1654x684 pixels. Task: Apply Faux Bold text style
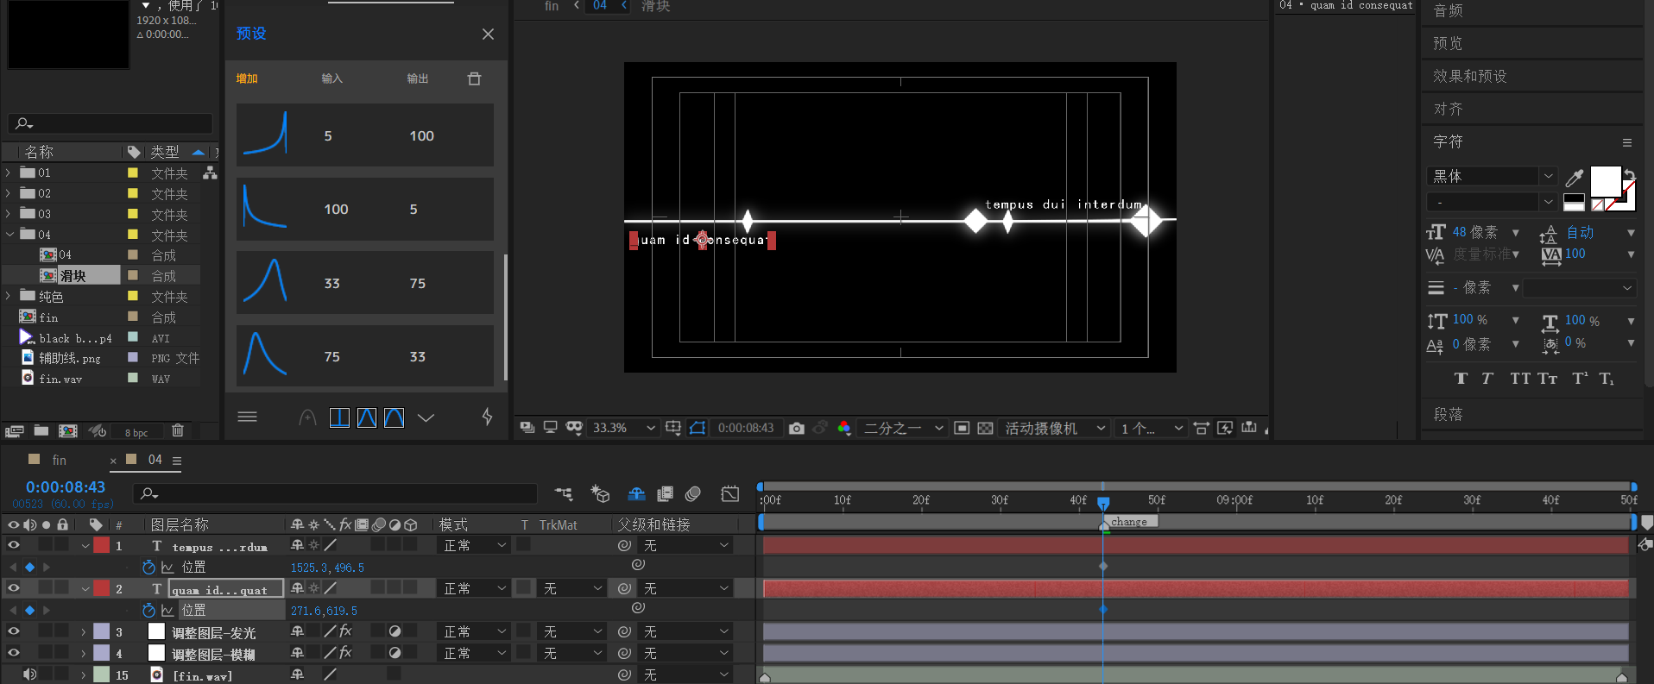click(x=1461, y=378)
